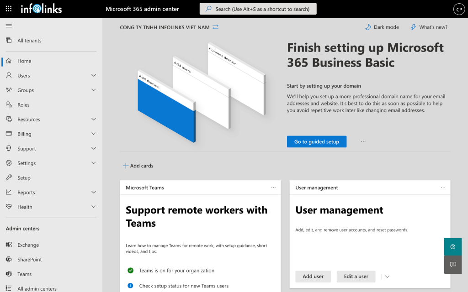Screen dimensions: 468x292
Task: Click the What's new lightbulb icon
Action: (x=414, y=27)
